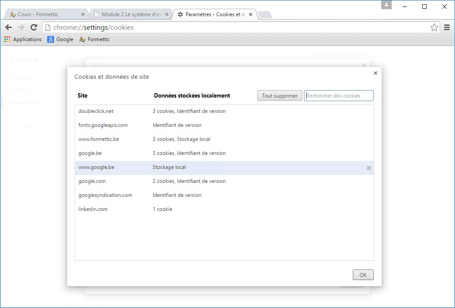Focus the Rechercher des cookies search field
This screenshot has width=455, height=308.
click(x=339, y=96)
